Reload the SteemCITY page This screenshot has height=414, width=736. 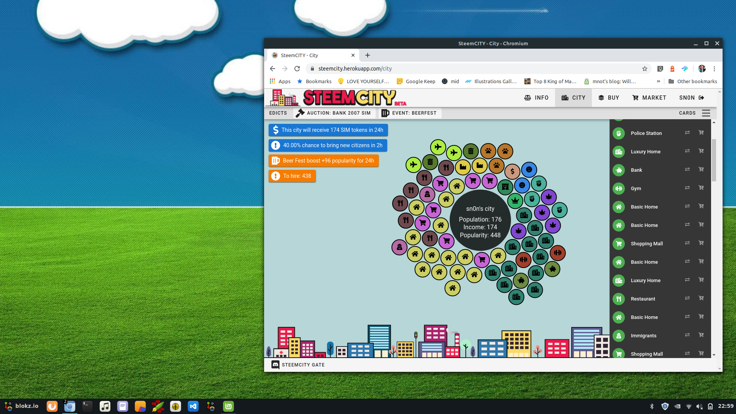pyautogui.click(x=297, y=69)
